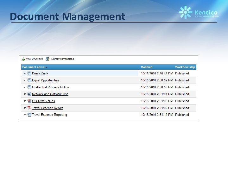Select modified date of Dress Code
228x171 pixels.
[157, 73]
